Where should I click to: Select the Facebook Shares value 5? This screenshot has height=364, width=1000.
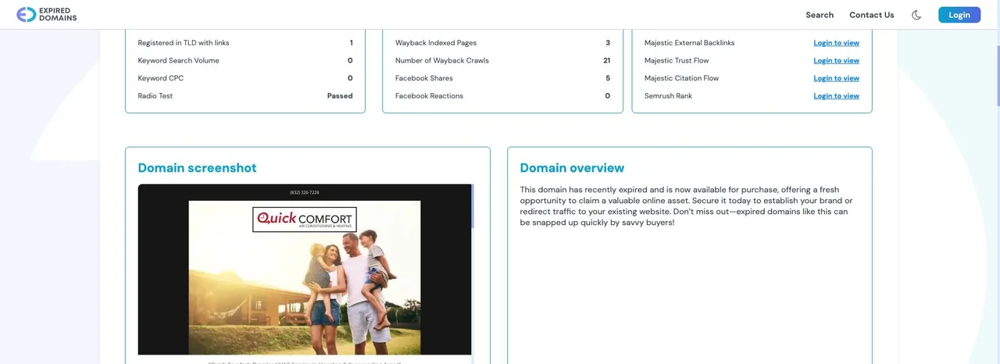pyautogui.click(x=608, y=78)
